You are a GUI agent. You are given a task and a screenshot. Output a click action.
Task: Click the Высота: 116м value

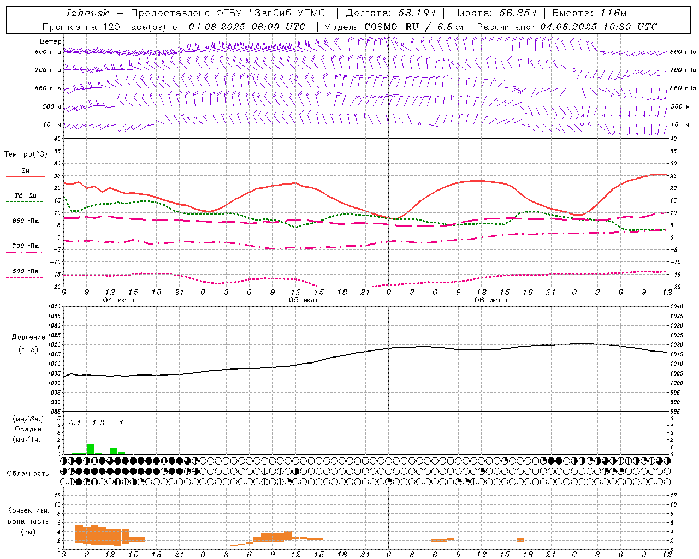(590, 13)
